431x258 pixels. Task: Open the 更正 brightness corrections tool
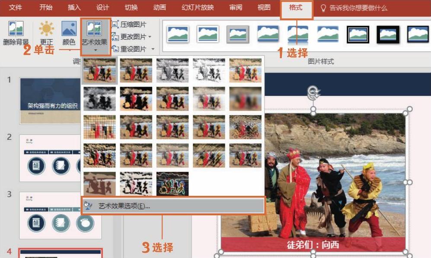(46, 33)
